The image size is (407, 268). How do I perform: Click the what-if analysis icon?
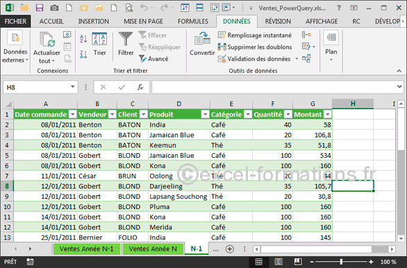[306, 46]
